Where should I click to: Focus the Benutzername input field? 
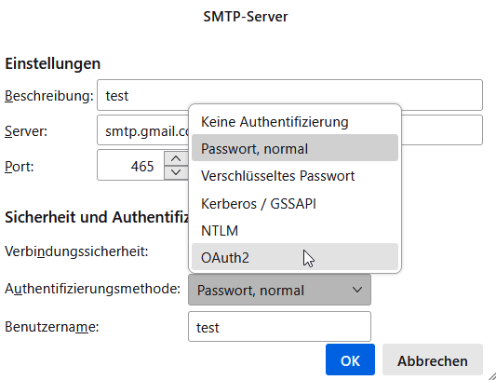279,327
